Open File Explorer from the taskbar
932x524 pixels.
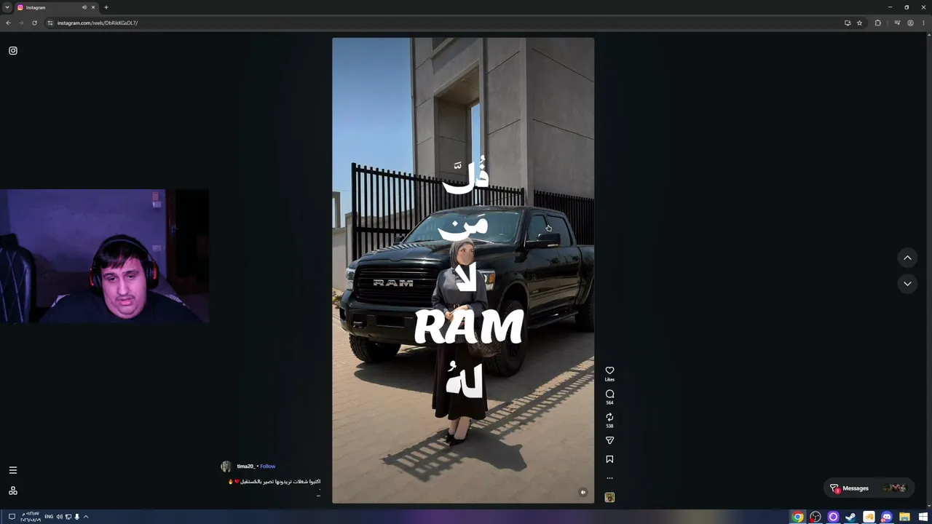click(x=904, y=517)
